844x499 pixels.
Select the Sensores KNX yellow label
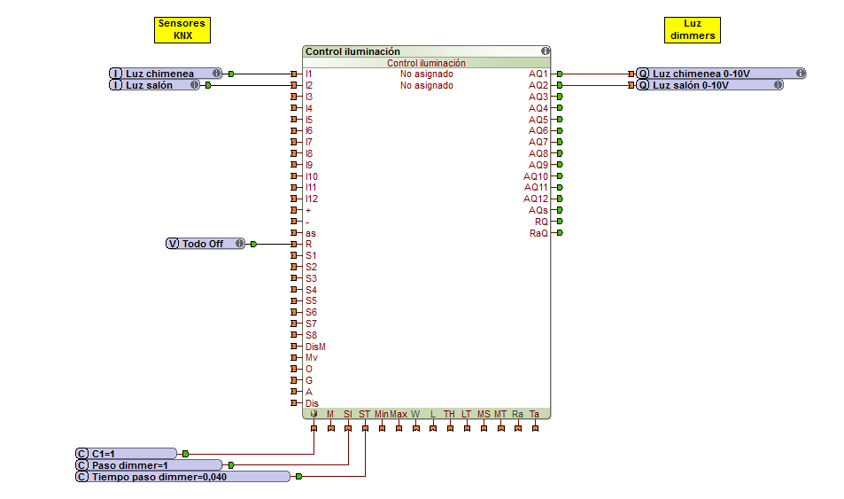182,29
